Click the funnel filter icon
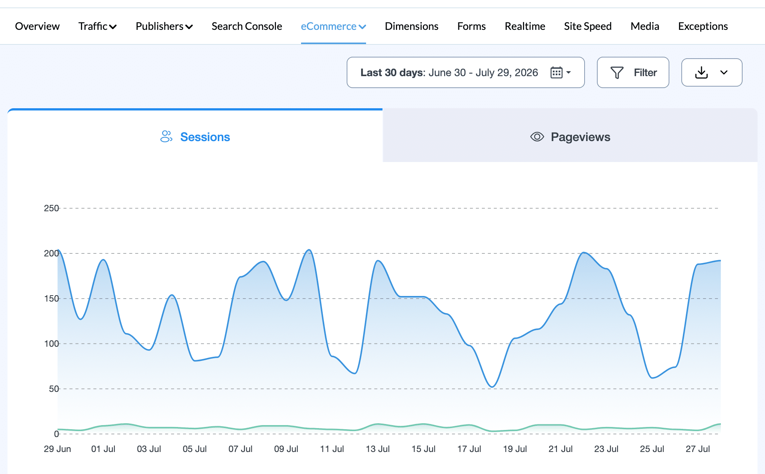Image resolution: width=765 pixels, height=474 pixels. click(x=617, y=72)
